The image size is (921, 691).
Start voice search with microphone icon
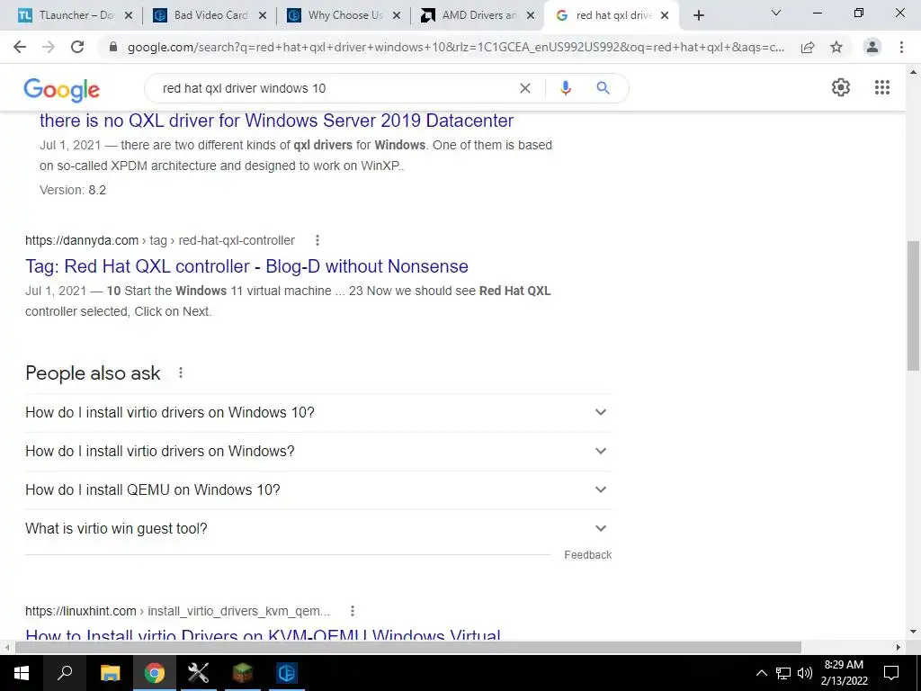tap(565, 88)
